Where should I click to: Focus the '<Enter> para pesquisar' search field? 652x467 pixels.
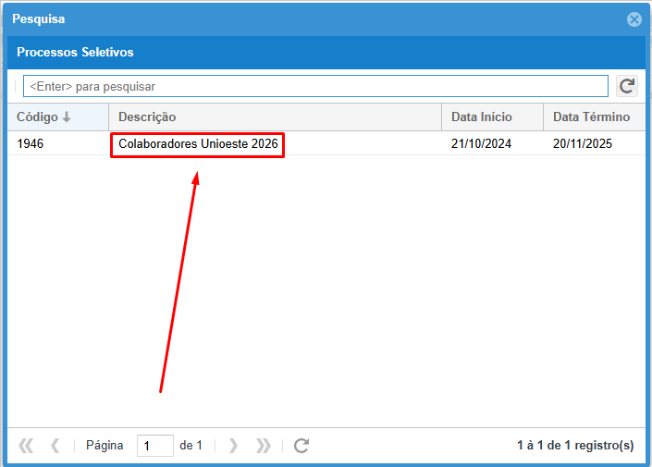coord(314,86)
